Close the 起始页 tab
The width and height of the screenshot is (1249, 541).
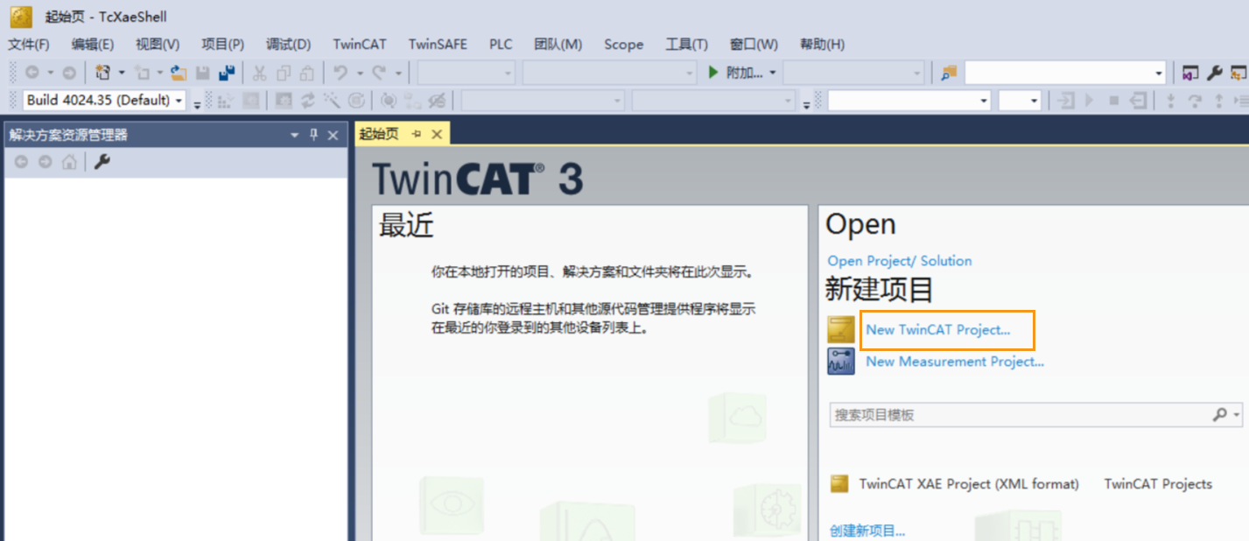coord(436,134)
